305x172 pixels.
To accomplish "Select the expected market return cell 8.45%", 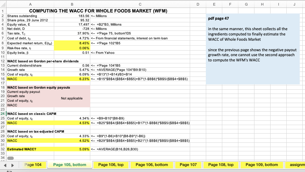I will (x=72, y=43).
